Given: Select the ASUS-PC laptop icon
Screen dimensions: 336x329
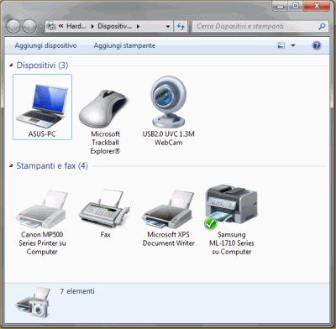Looking at the screenshot, I should (42, 107).
